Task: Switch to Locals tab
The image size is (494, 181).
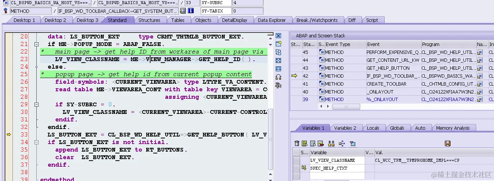Action: click(373, 128)
